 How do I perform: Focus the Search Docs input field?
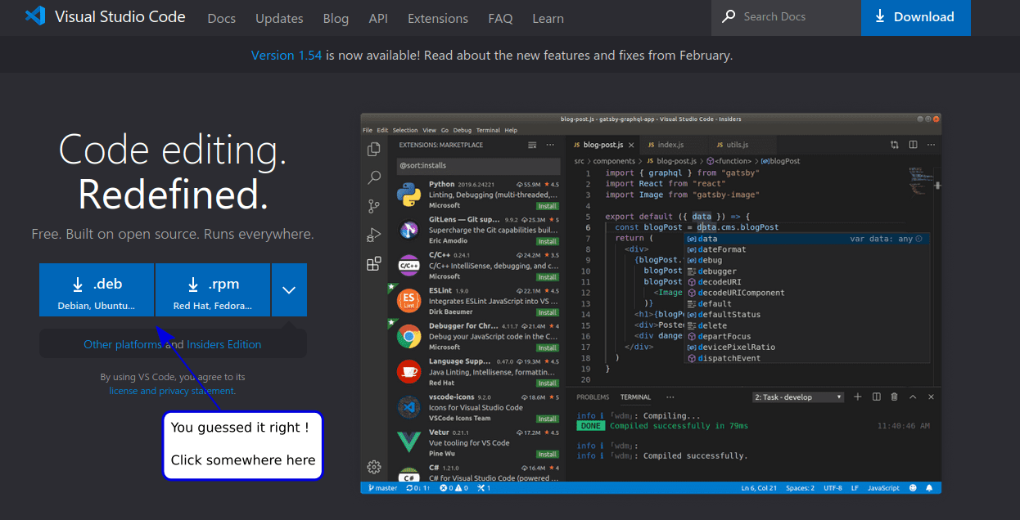coord(786,17)
